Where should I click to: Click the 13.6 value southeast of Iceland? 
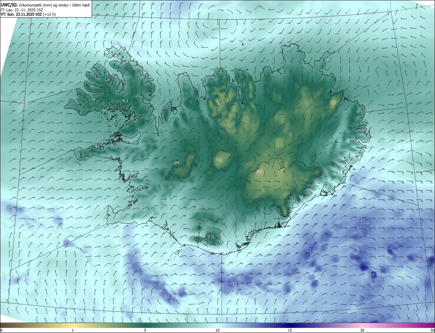pyautogui.click(x=311, y=250)
